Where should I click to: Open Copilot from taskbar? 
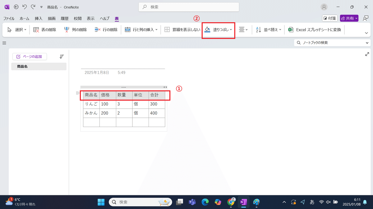[218, 202]
